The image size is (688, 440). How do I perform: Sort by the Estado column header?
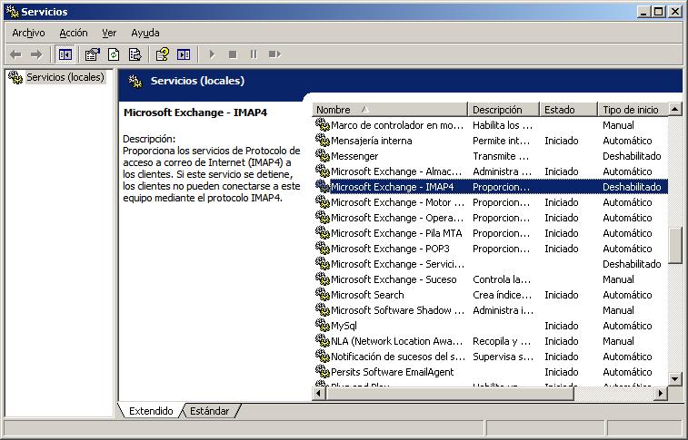[x=567, y=110]
